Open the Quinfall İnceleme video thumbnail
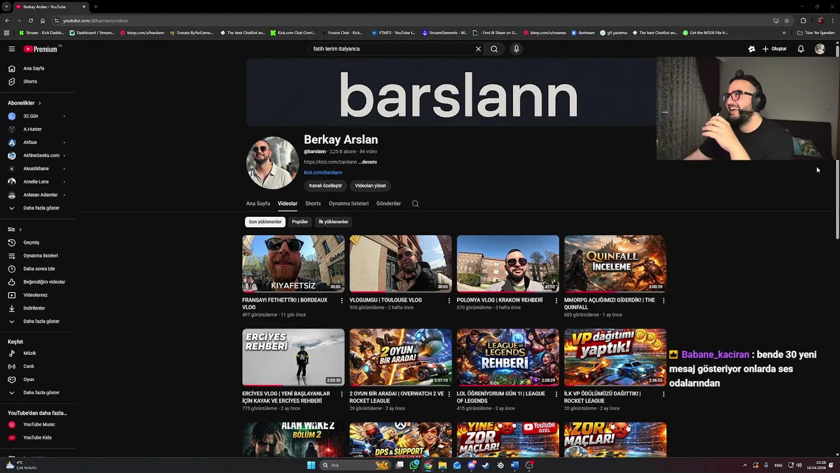 pyautogui.click(x=615, y=263)
